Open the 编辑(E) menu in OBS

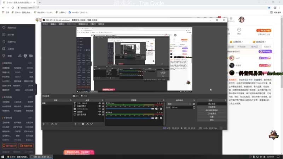[x=53, y=24]
